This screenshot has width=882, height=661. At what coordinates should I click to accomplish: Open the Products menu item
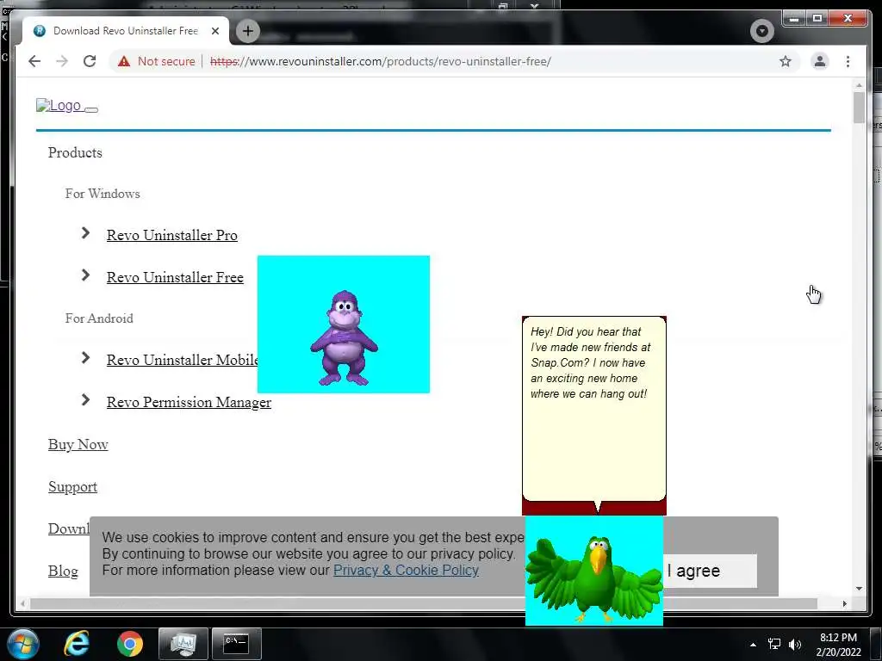tap(75, 153)
